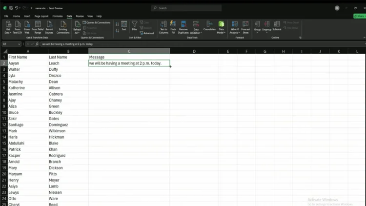The width and height of the screenshot is (366, 206).
Task: Expand What-If Analysis menu
Action: [235, 27]
